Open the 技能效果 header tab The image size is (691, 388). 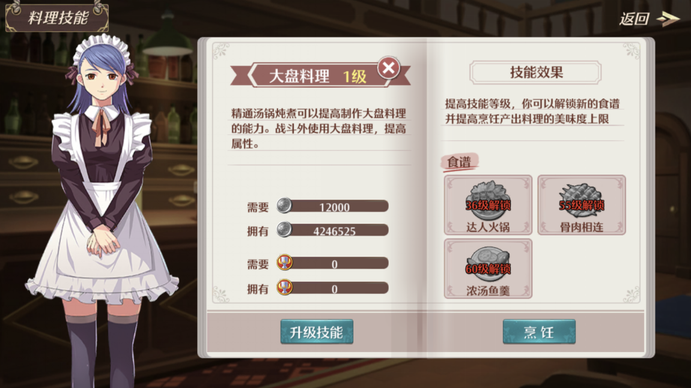pyautogui.click(x=535, y=73)
